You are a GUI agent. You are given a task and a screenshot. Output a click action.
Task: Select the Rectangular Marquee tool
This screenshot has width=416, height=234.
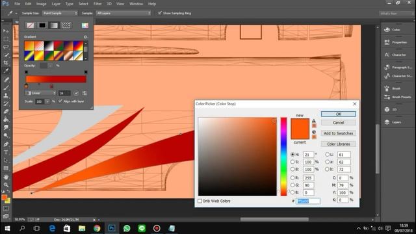click(6, 39)
